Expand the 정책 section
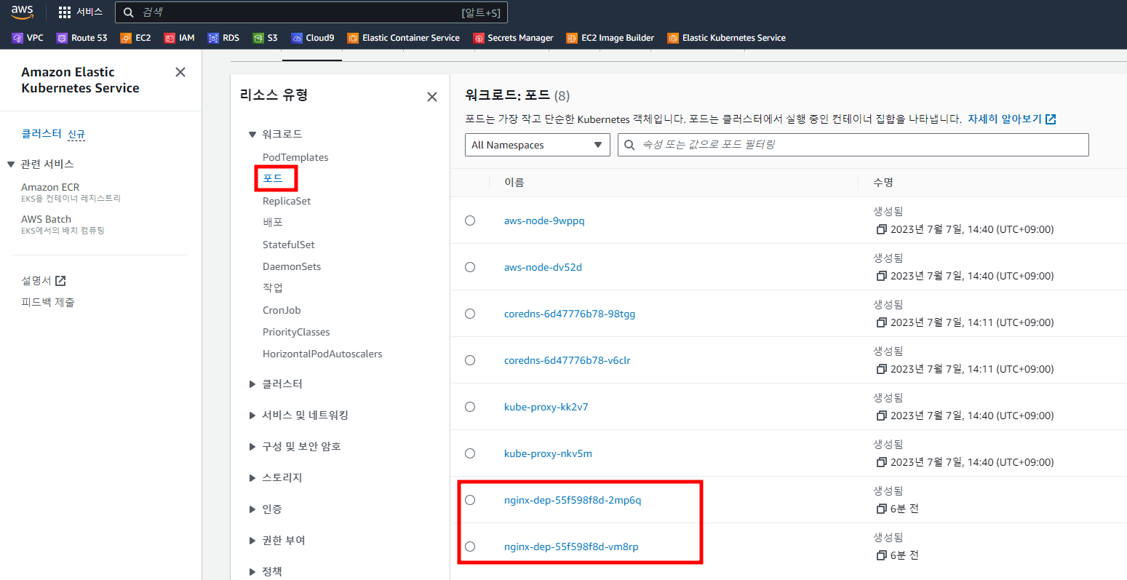 [252, 572]
